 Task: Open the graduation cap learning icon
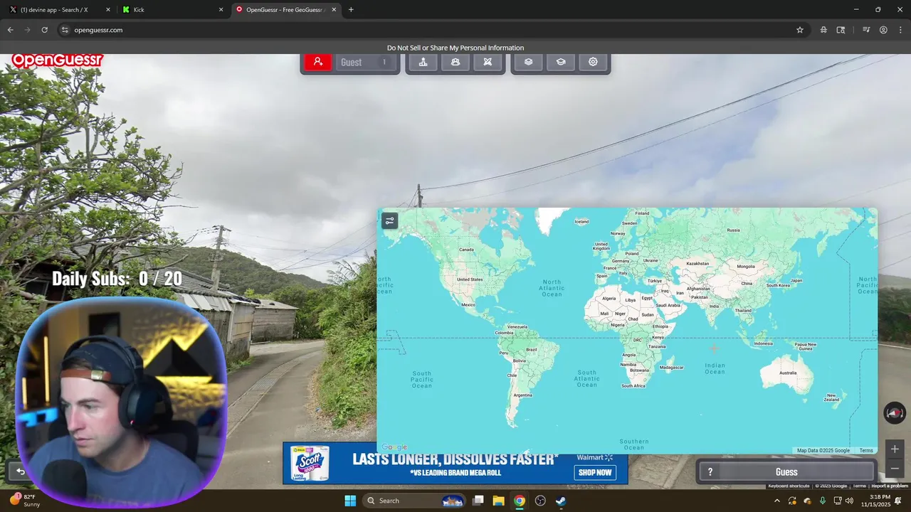(561, 62)
